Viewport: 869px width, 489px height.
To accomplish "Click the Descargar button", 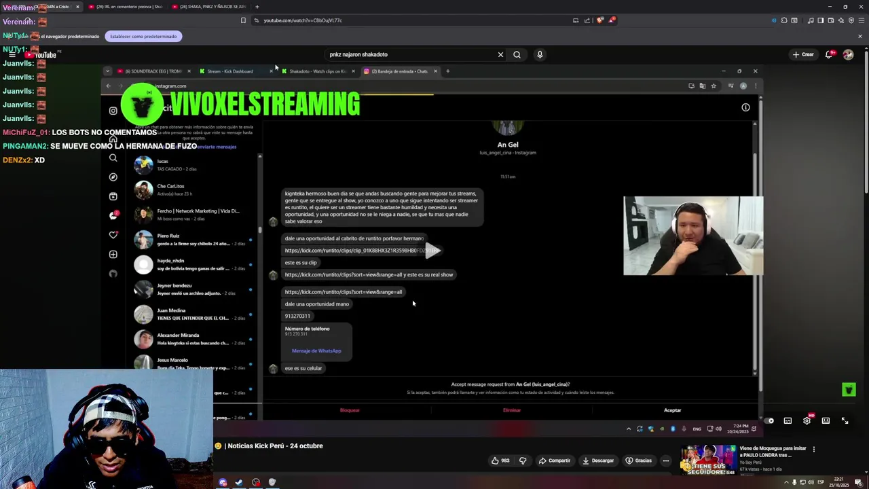I will pos(598,460).
